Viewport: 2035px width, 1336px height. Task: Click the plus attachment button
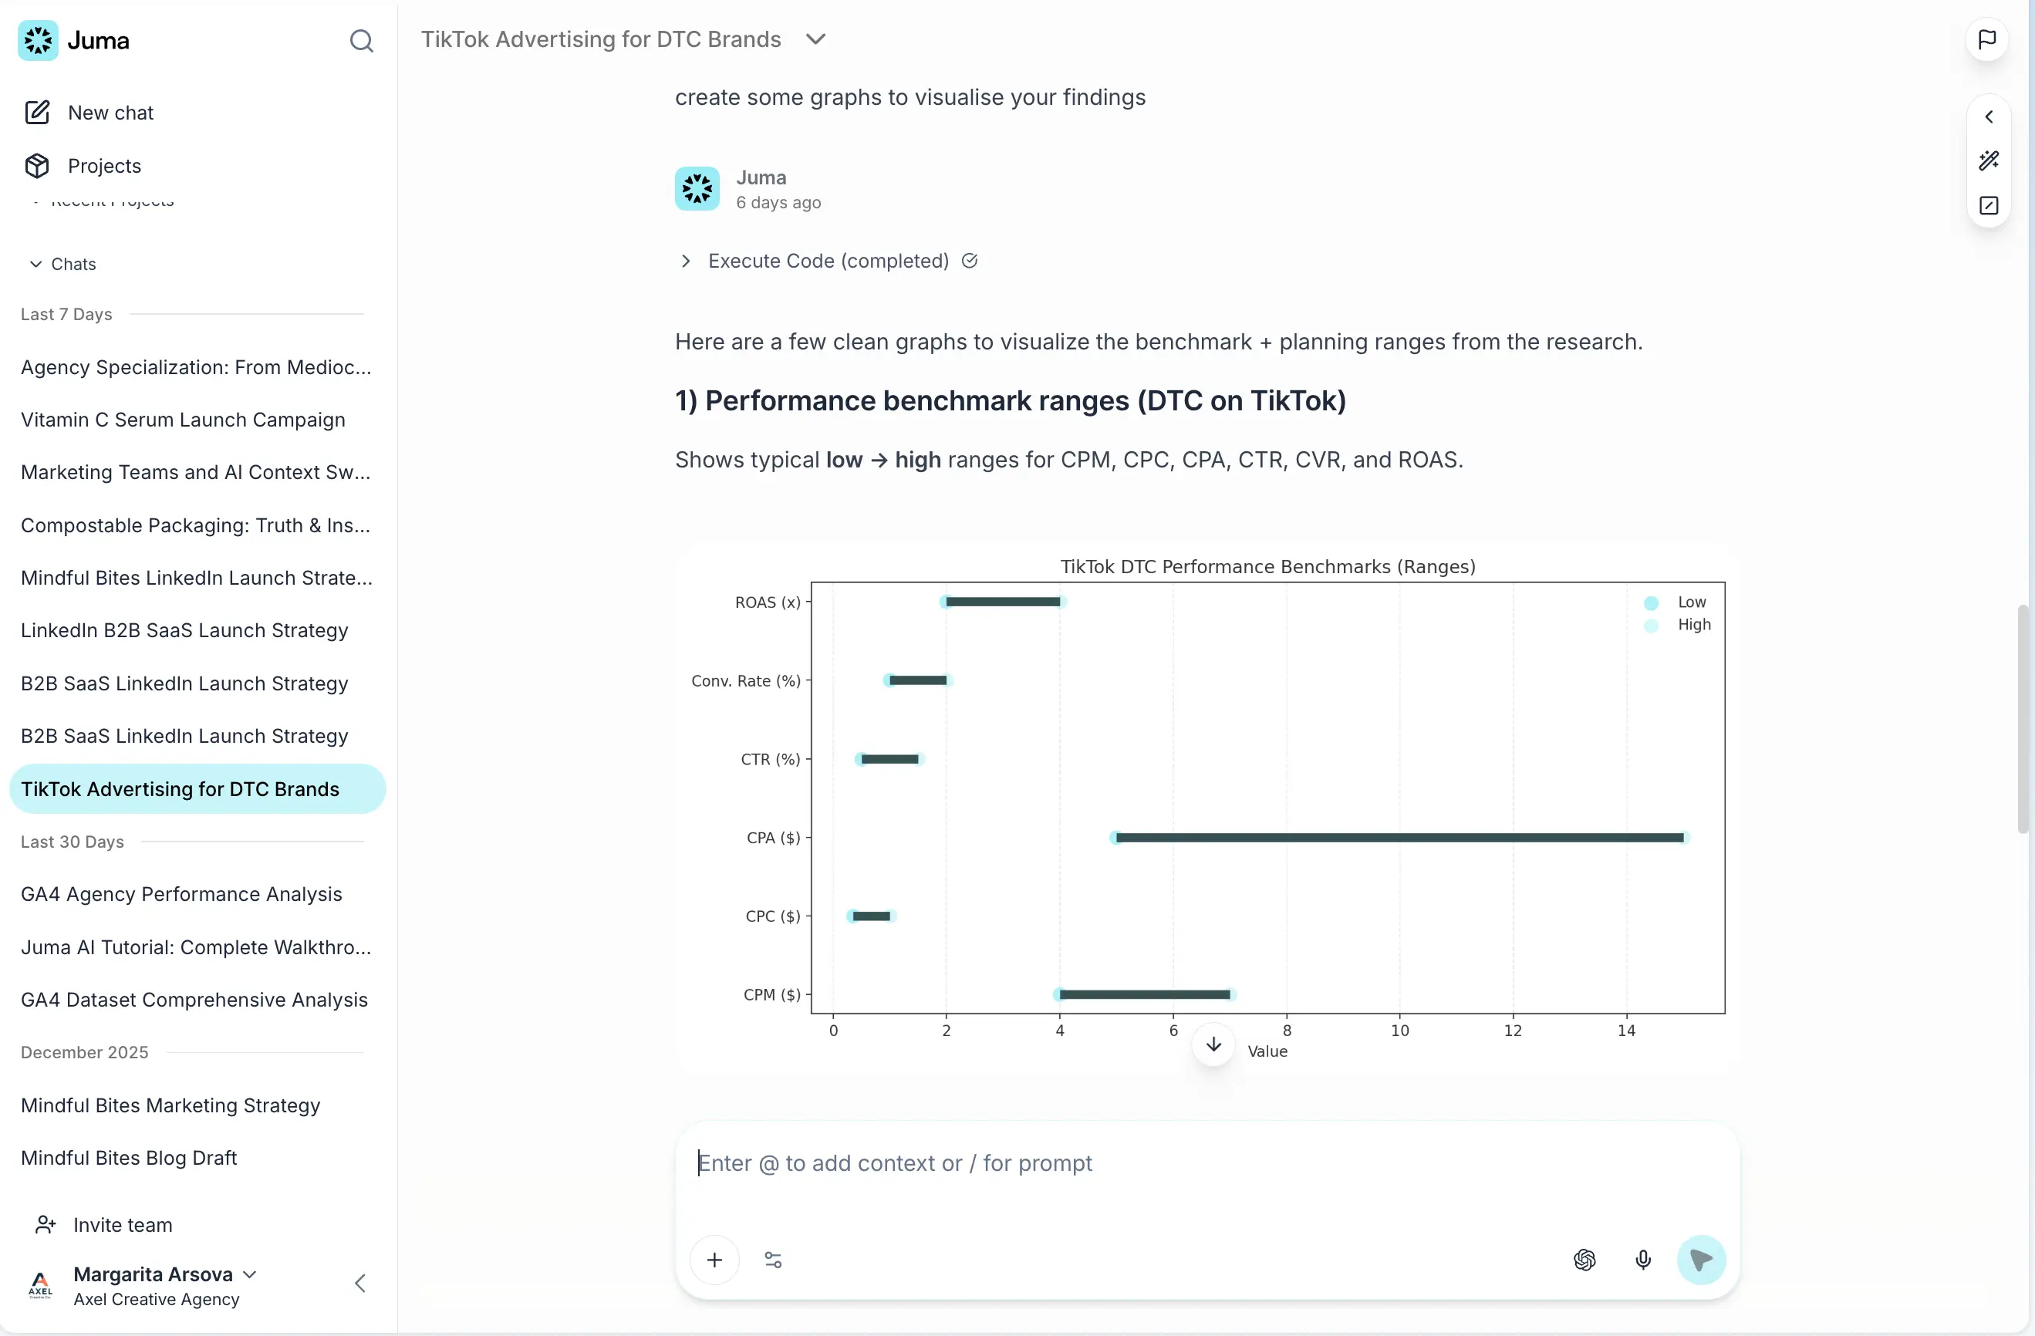click(715, 1259)
